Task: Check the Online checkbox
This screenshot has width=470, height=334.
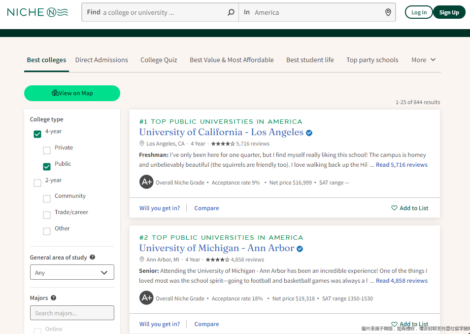Action: coord(37,331)
